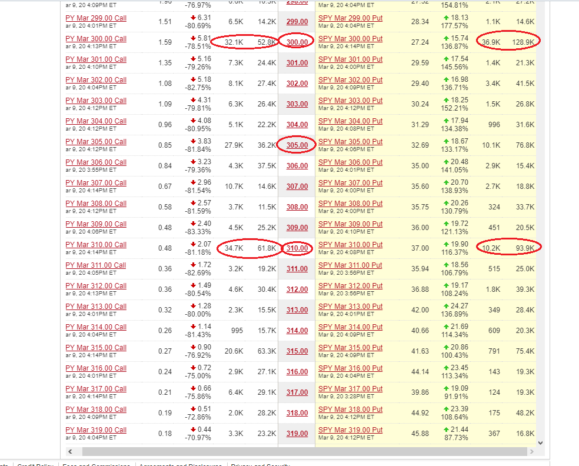The width and height of the screenshot is (579, 466).
Task: Open the SPY Mar 308.00 Put link
Action: click(x=351, y=204)
